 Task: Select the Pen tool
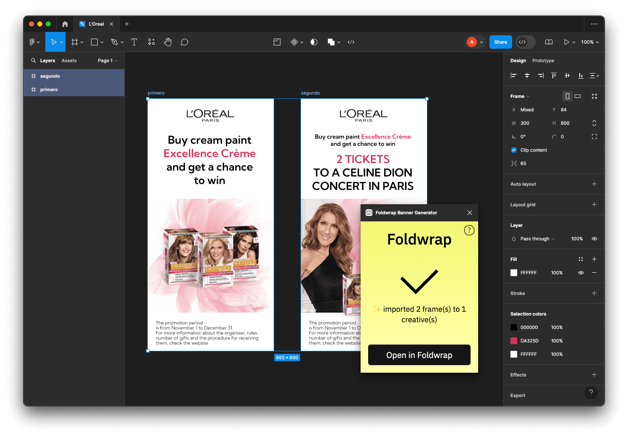coord(114,42)
